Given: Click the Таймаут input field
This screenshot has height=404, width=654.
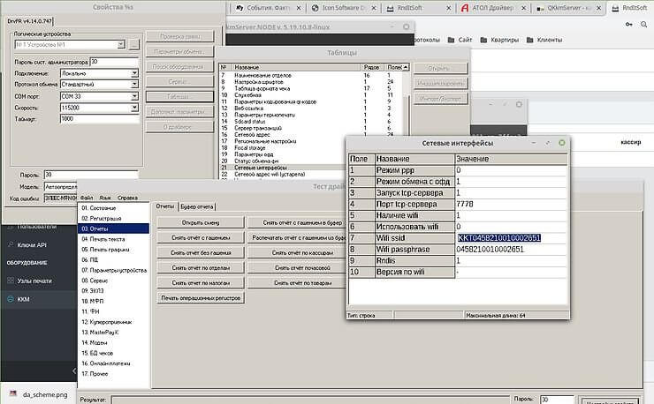Looking at the screenshot, I should pos(99,119).
